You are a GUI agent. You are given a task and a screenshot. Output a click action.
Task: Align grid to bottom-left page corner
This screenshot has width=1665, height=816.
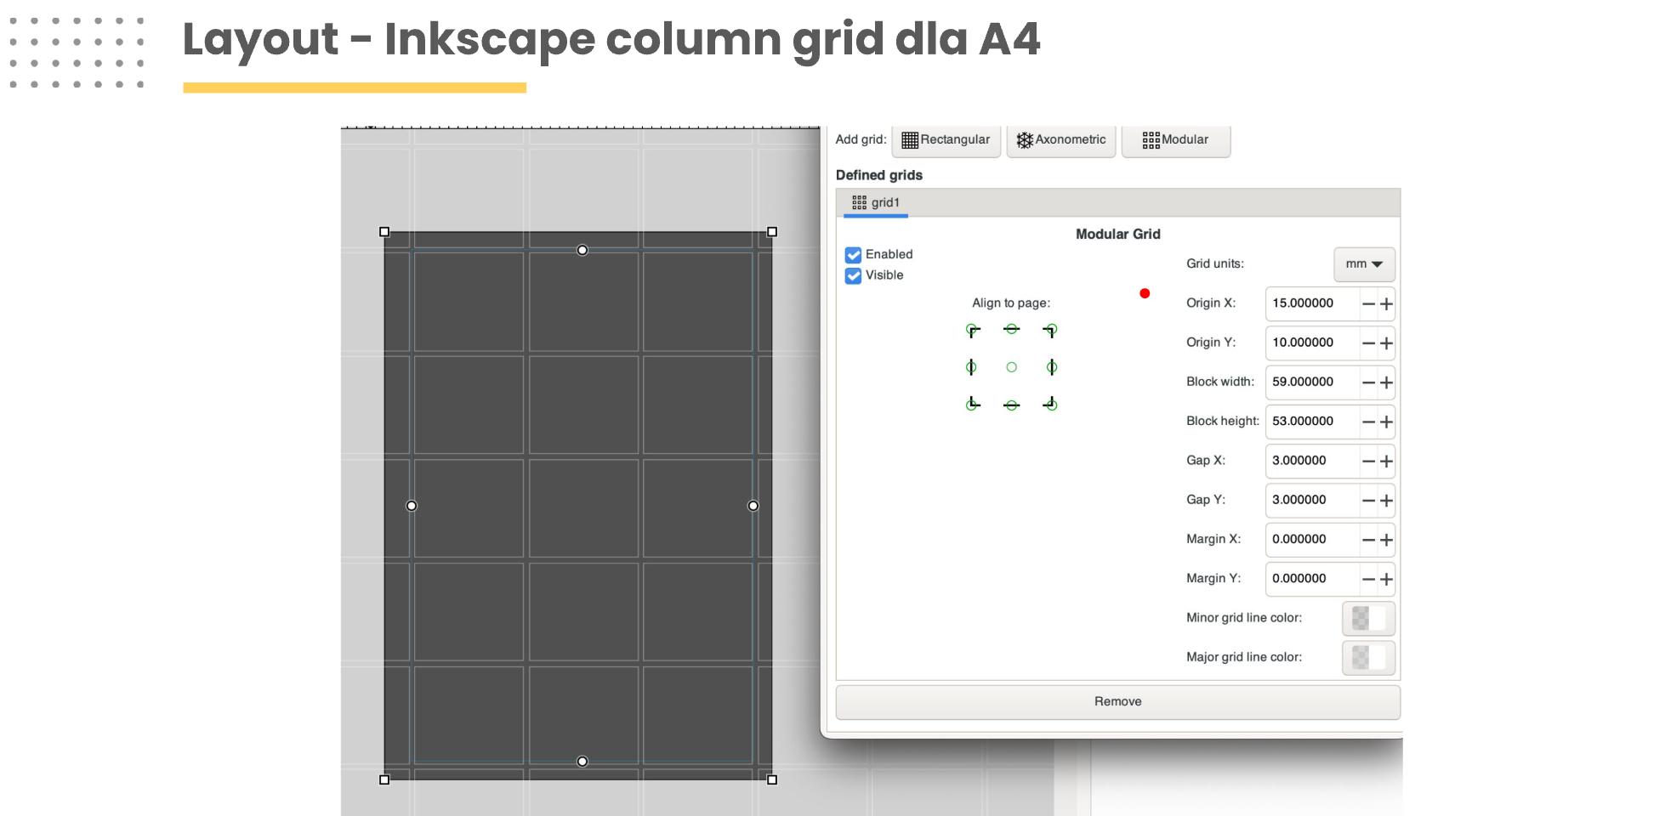972,404
